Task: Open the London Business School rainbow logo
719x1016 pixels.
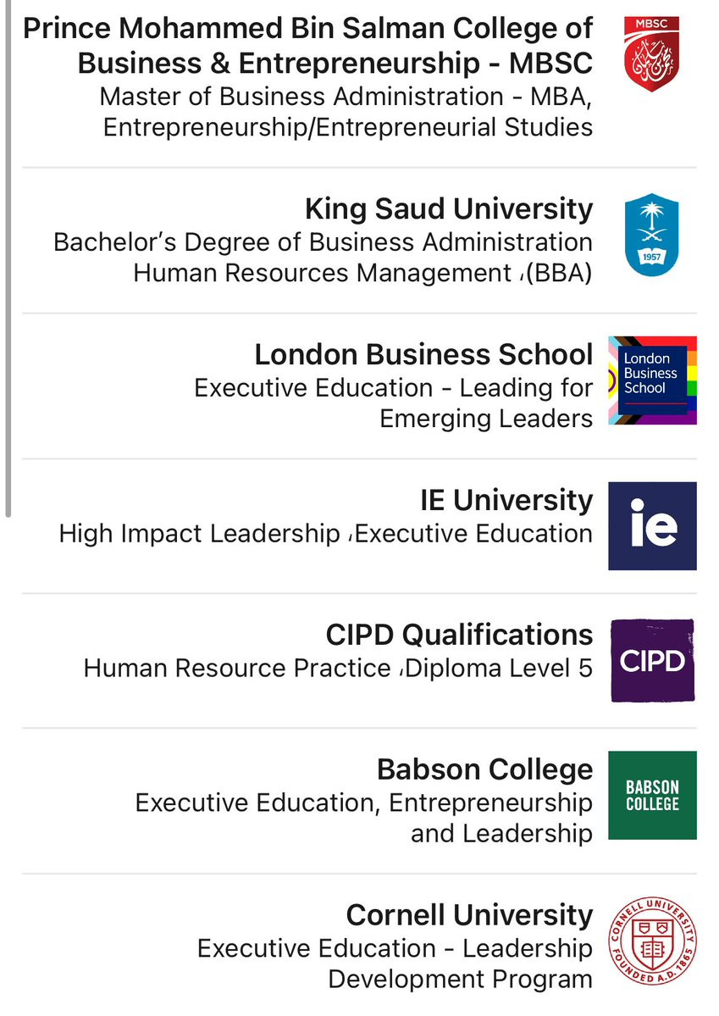Action: click(652, 380)
